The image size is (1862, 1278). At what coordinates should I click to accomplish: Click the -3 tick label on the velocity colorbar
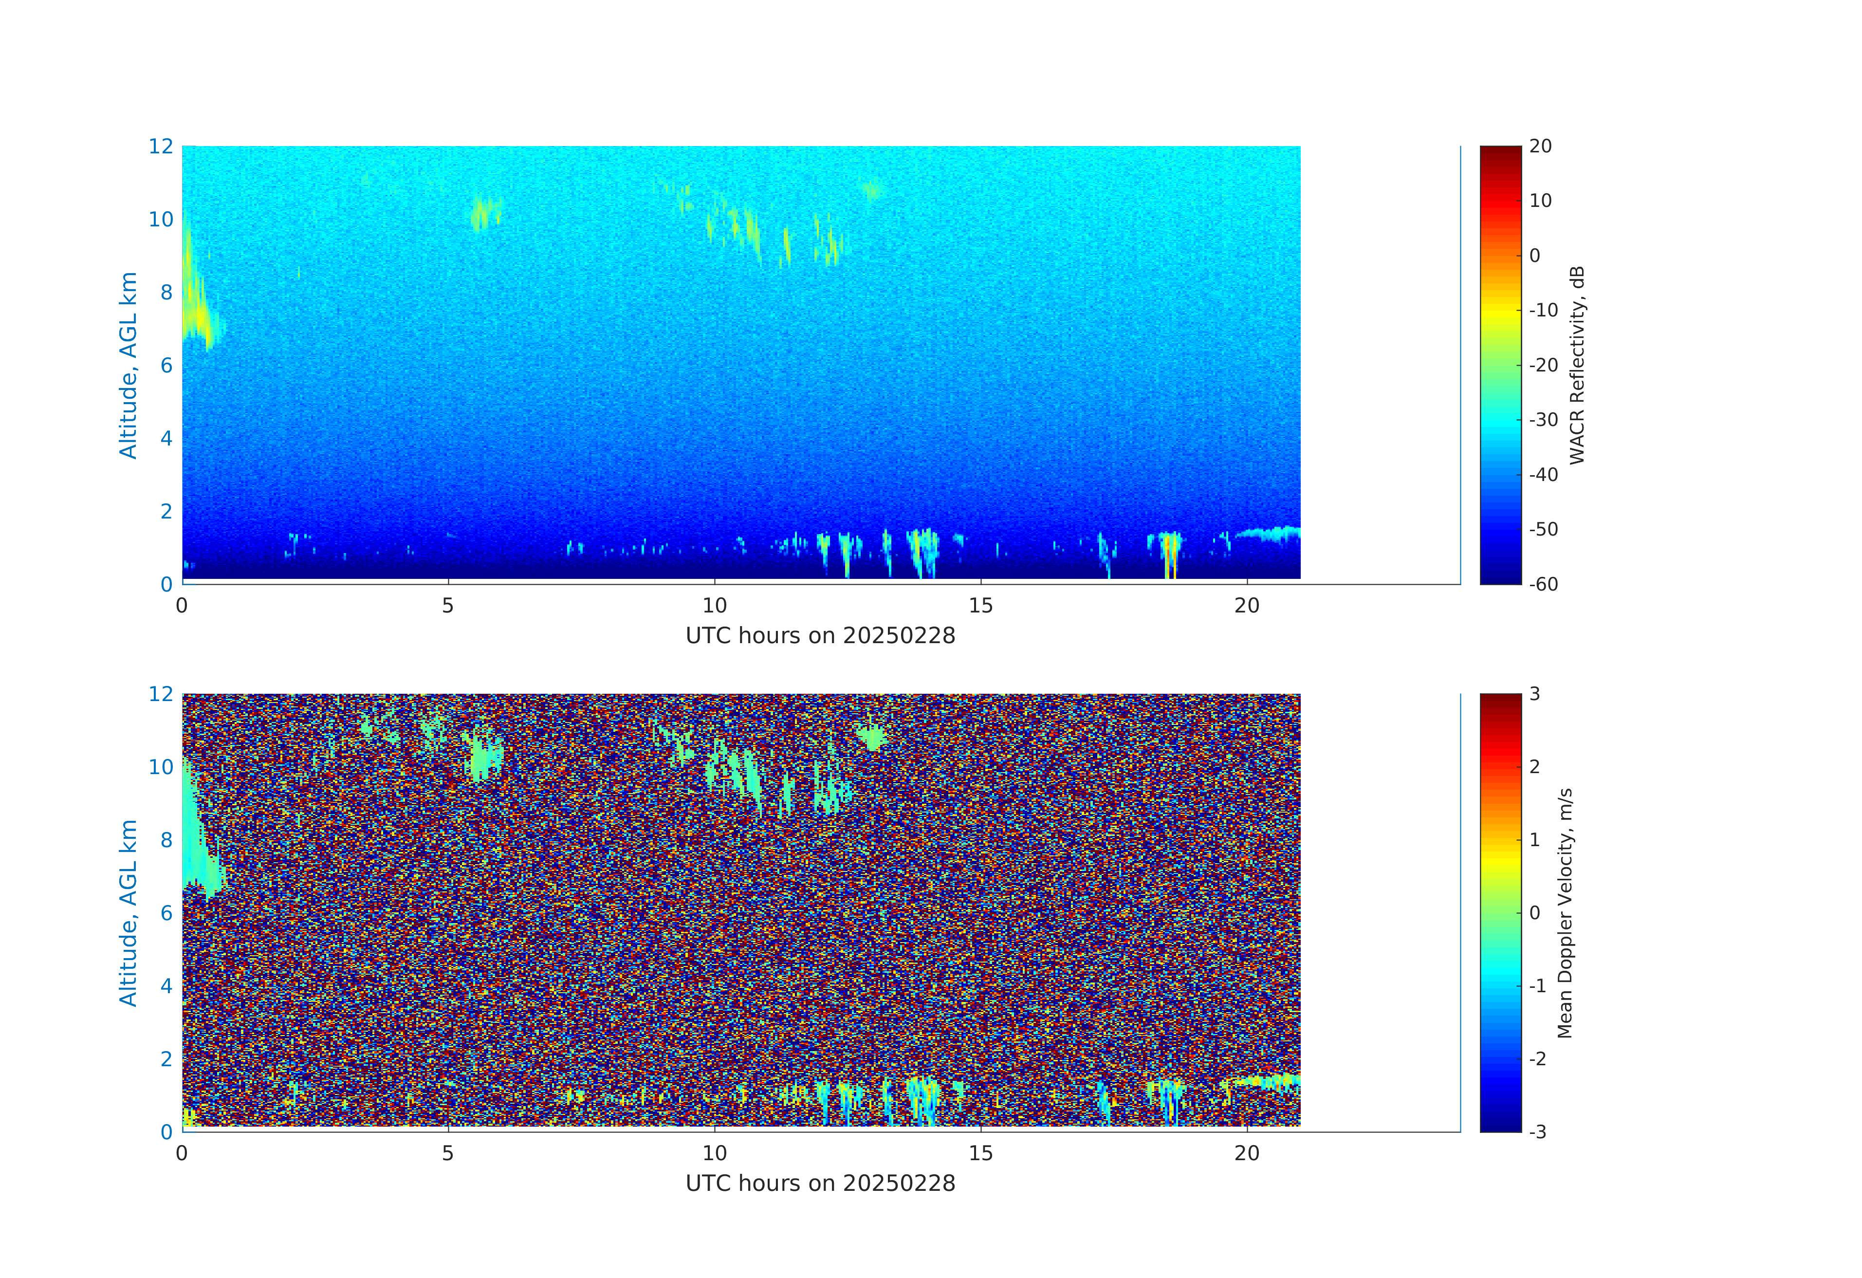click(1537, 1132)
